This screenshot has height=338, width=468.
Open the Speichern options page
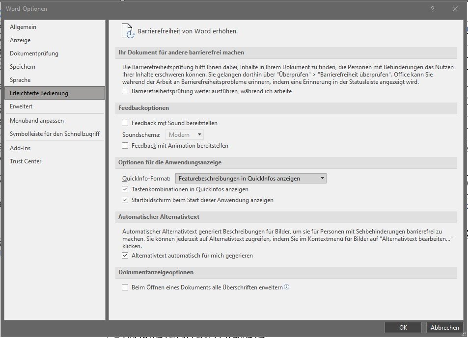coord(55,66)
